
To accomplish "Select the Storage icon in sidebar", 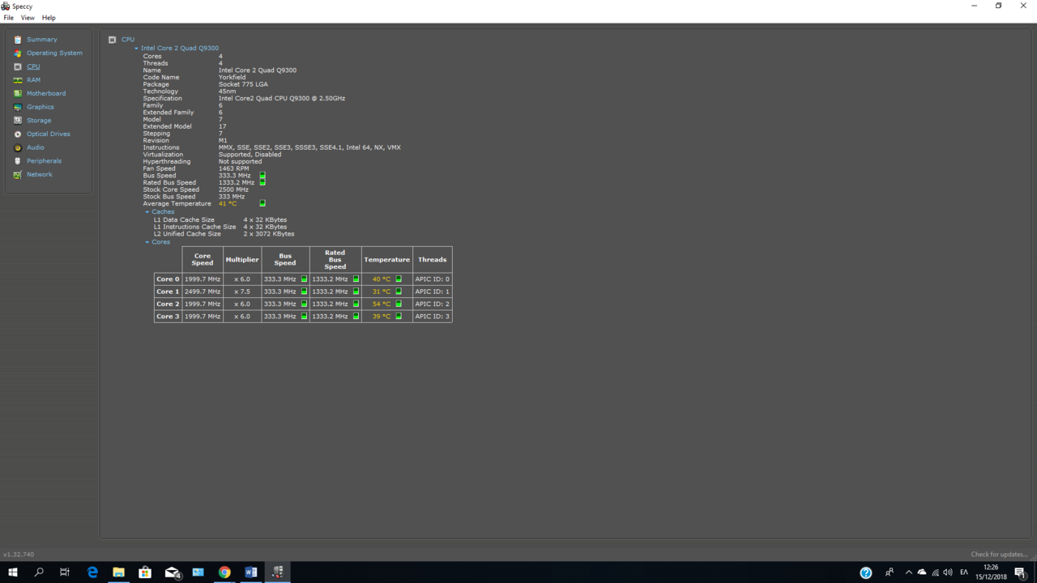I will [18, 121].
